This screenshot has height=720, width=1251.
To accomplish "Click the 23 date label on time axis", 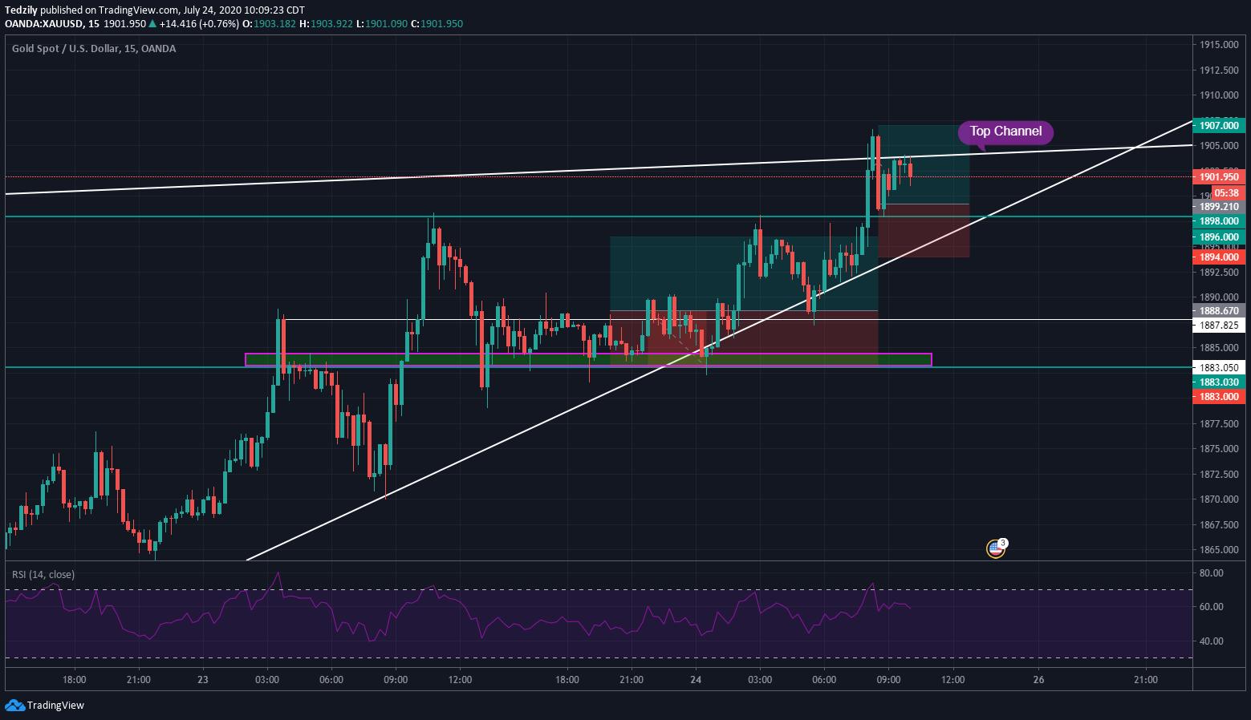I will point(203,680).
